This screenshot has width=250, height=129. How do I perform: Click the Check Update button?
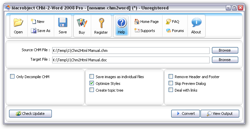(31, 114)
